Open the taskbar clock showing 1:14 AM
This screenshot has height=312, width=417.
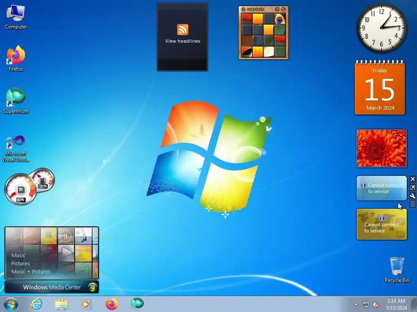click(x=396, y=304)
